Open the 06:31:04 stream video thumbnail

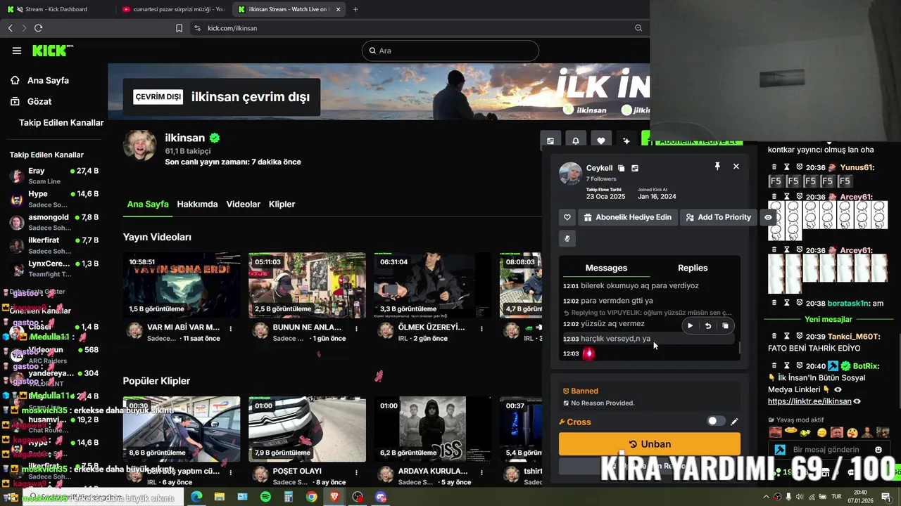(x=432, y=285)
